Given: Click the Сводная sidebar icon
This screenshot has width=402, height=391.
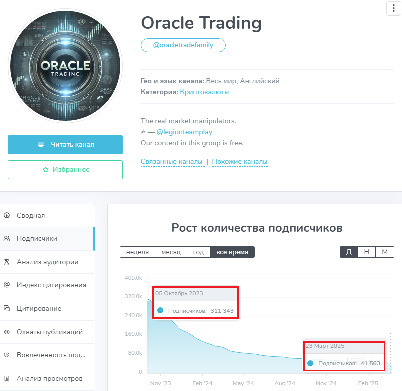Looking at the screenshot, I should point(7,216).
